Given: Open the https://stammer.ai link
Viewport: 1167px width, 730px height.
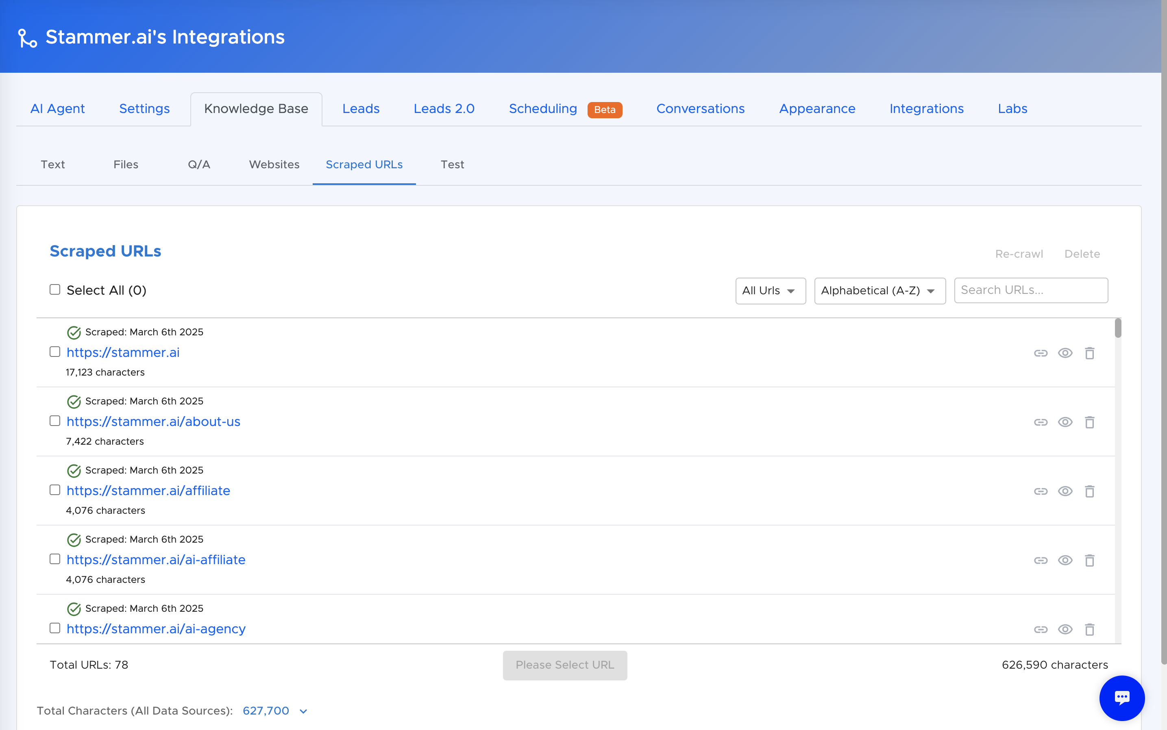Looking at the screenshot, I should coord(123,352).
